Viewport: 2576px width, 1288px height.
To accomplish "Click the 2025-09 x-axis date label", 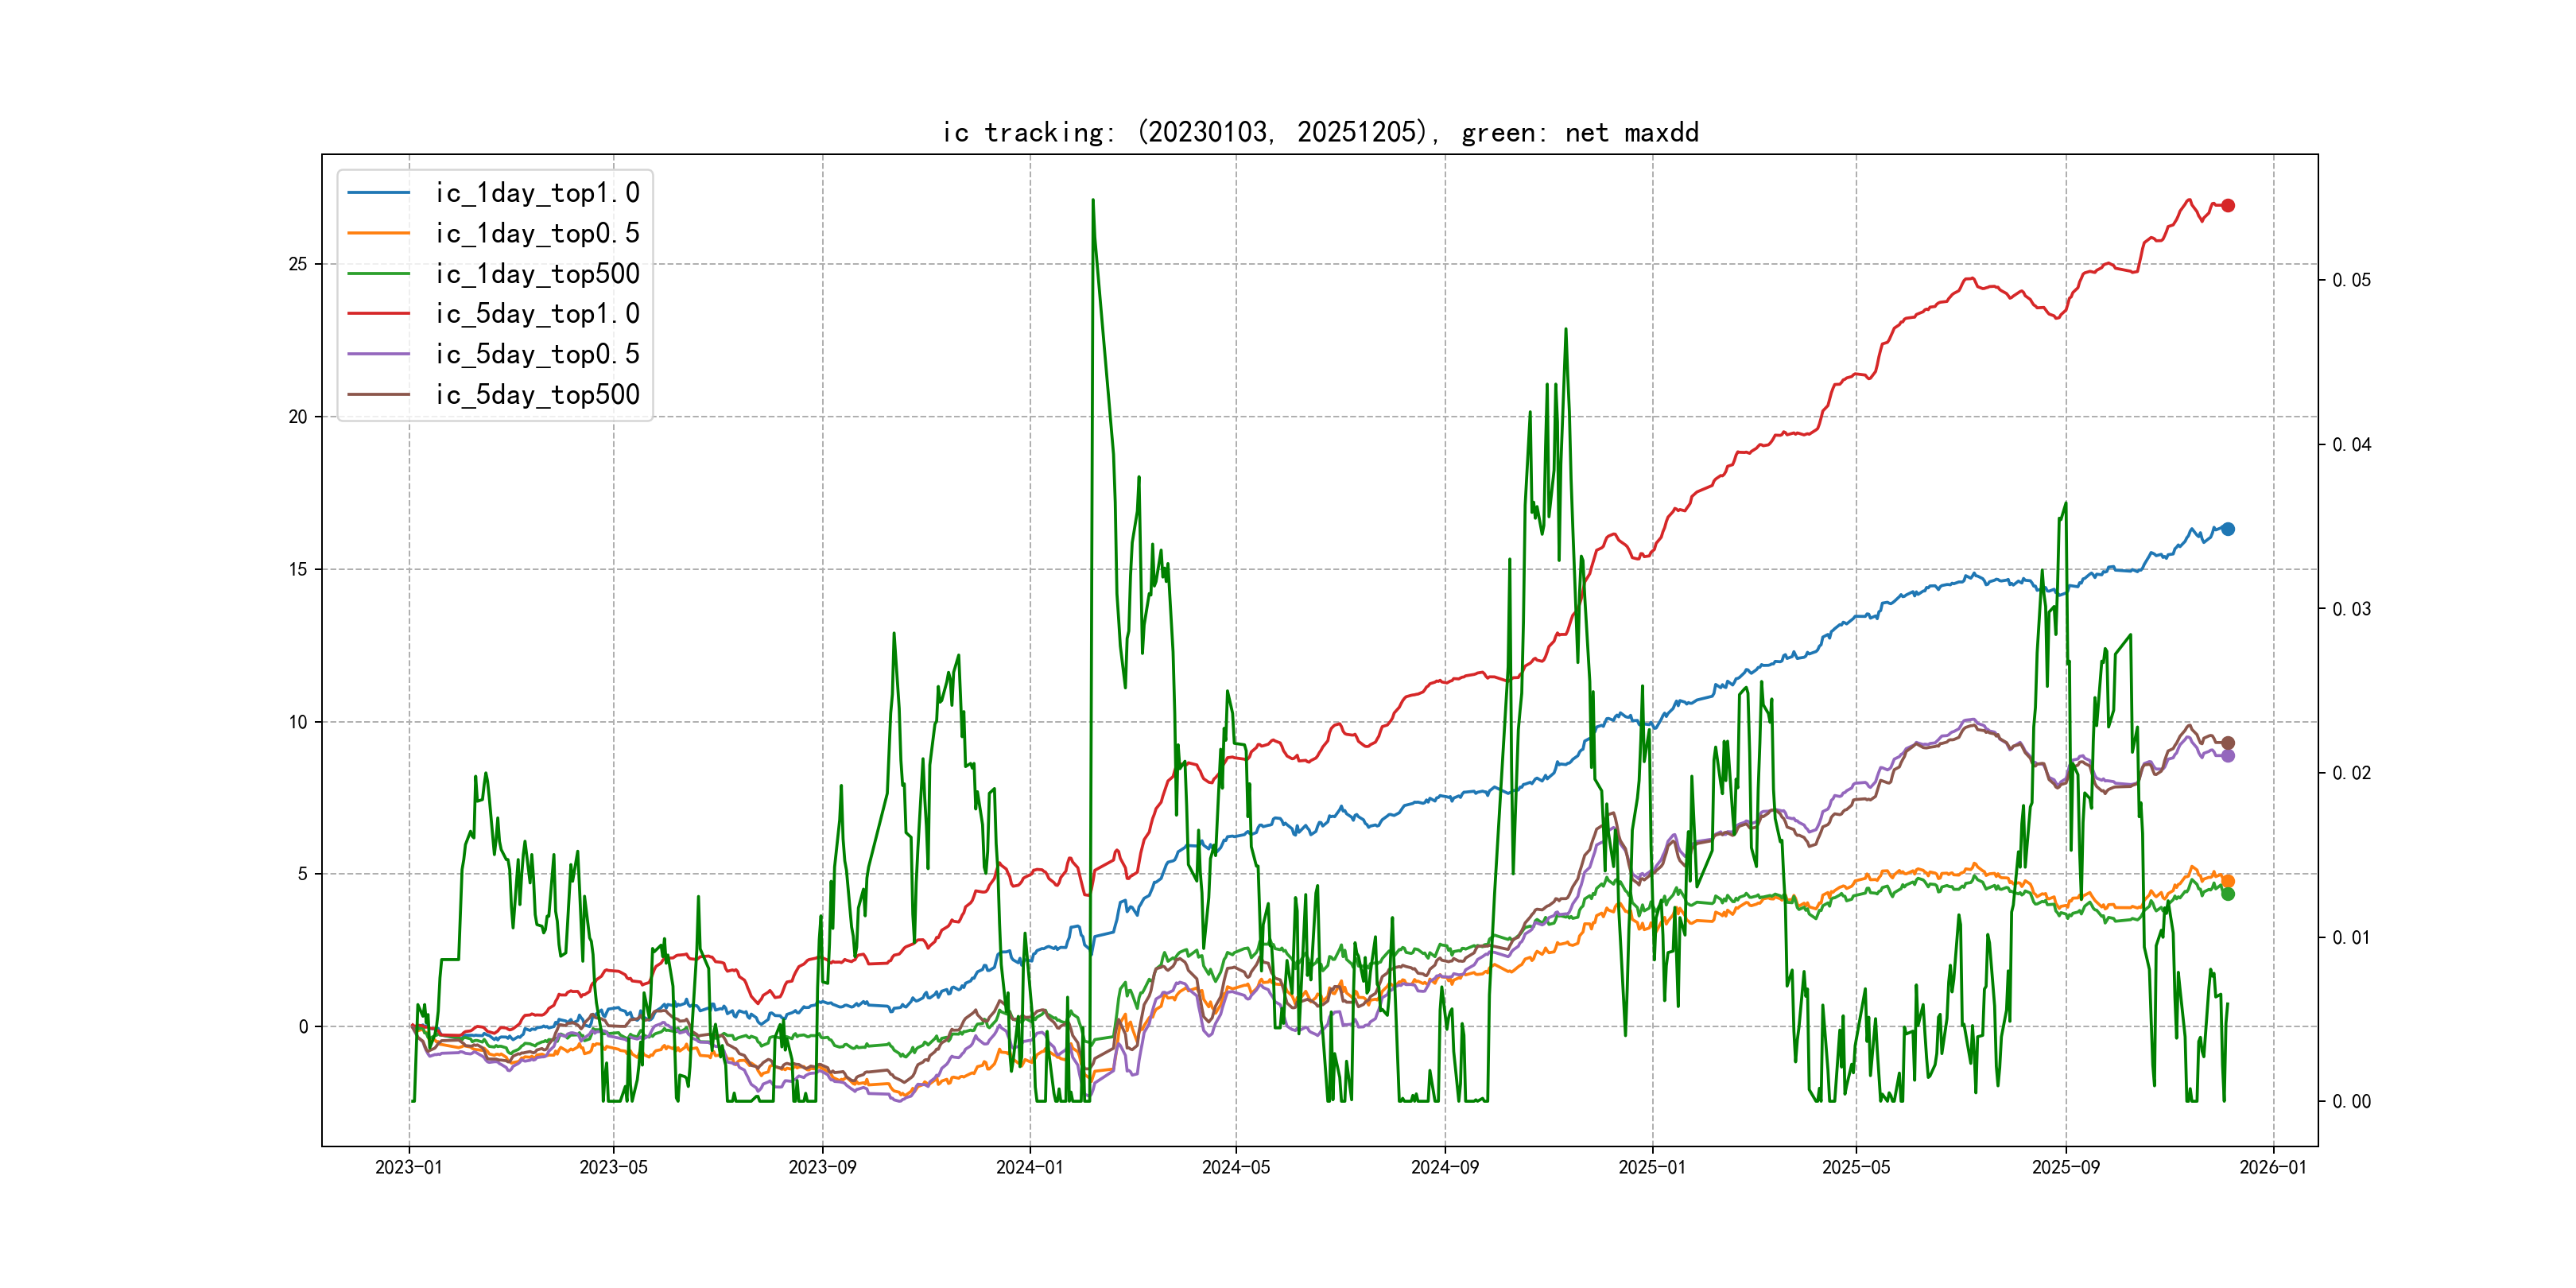I will coord(2065,1167).
